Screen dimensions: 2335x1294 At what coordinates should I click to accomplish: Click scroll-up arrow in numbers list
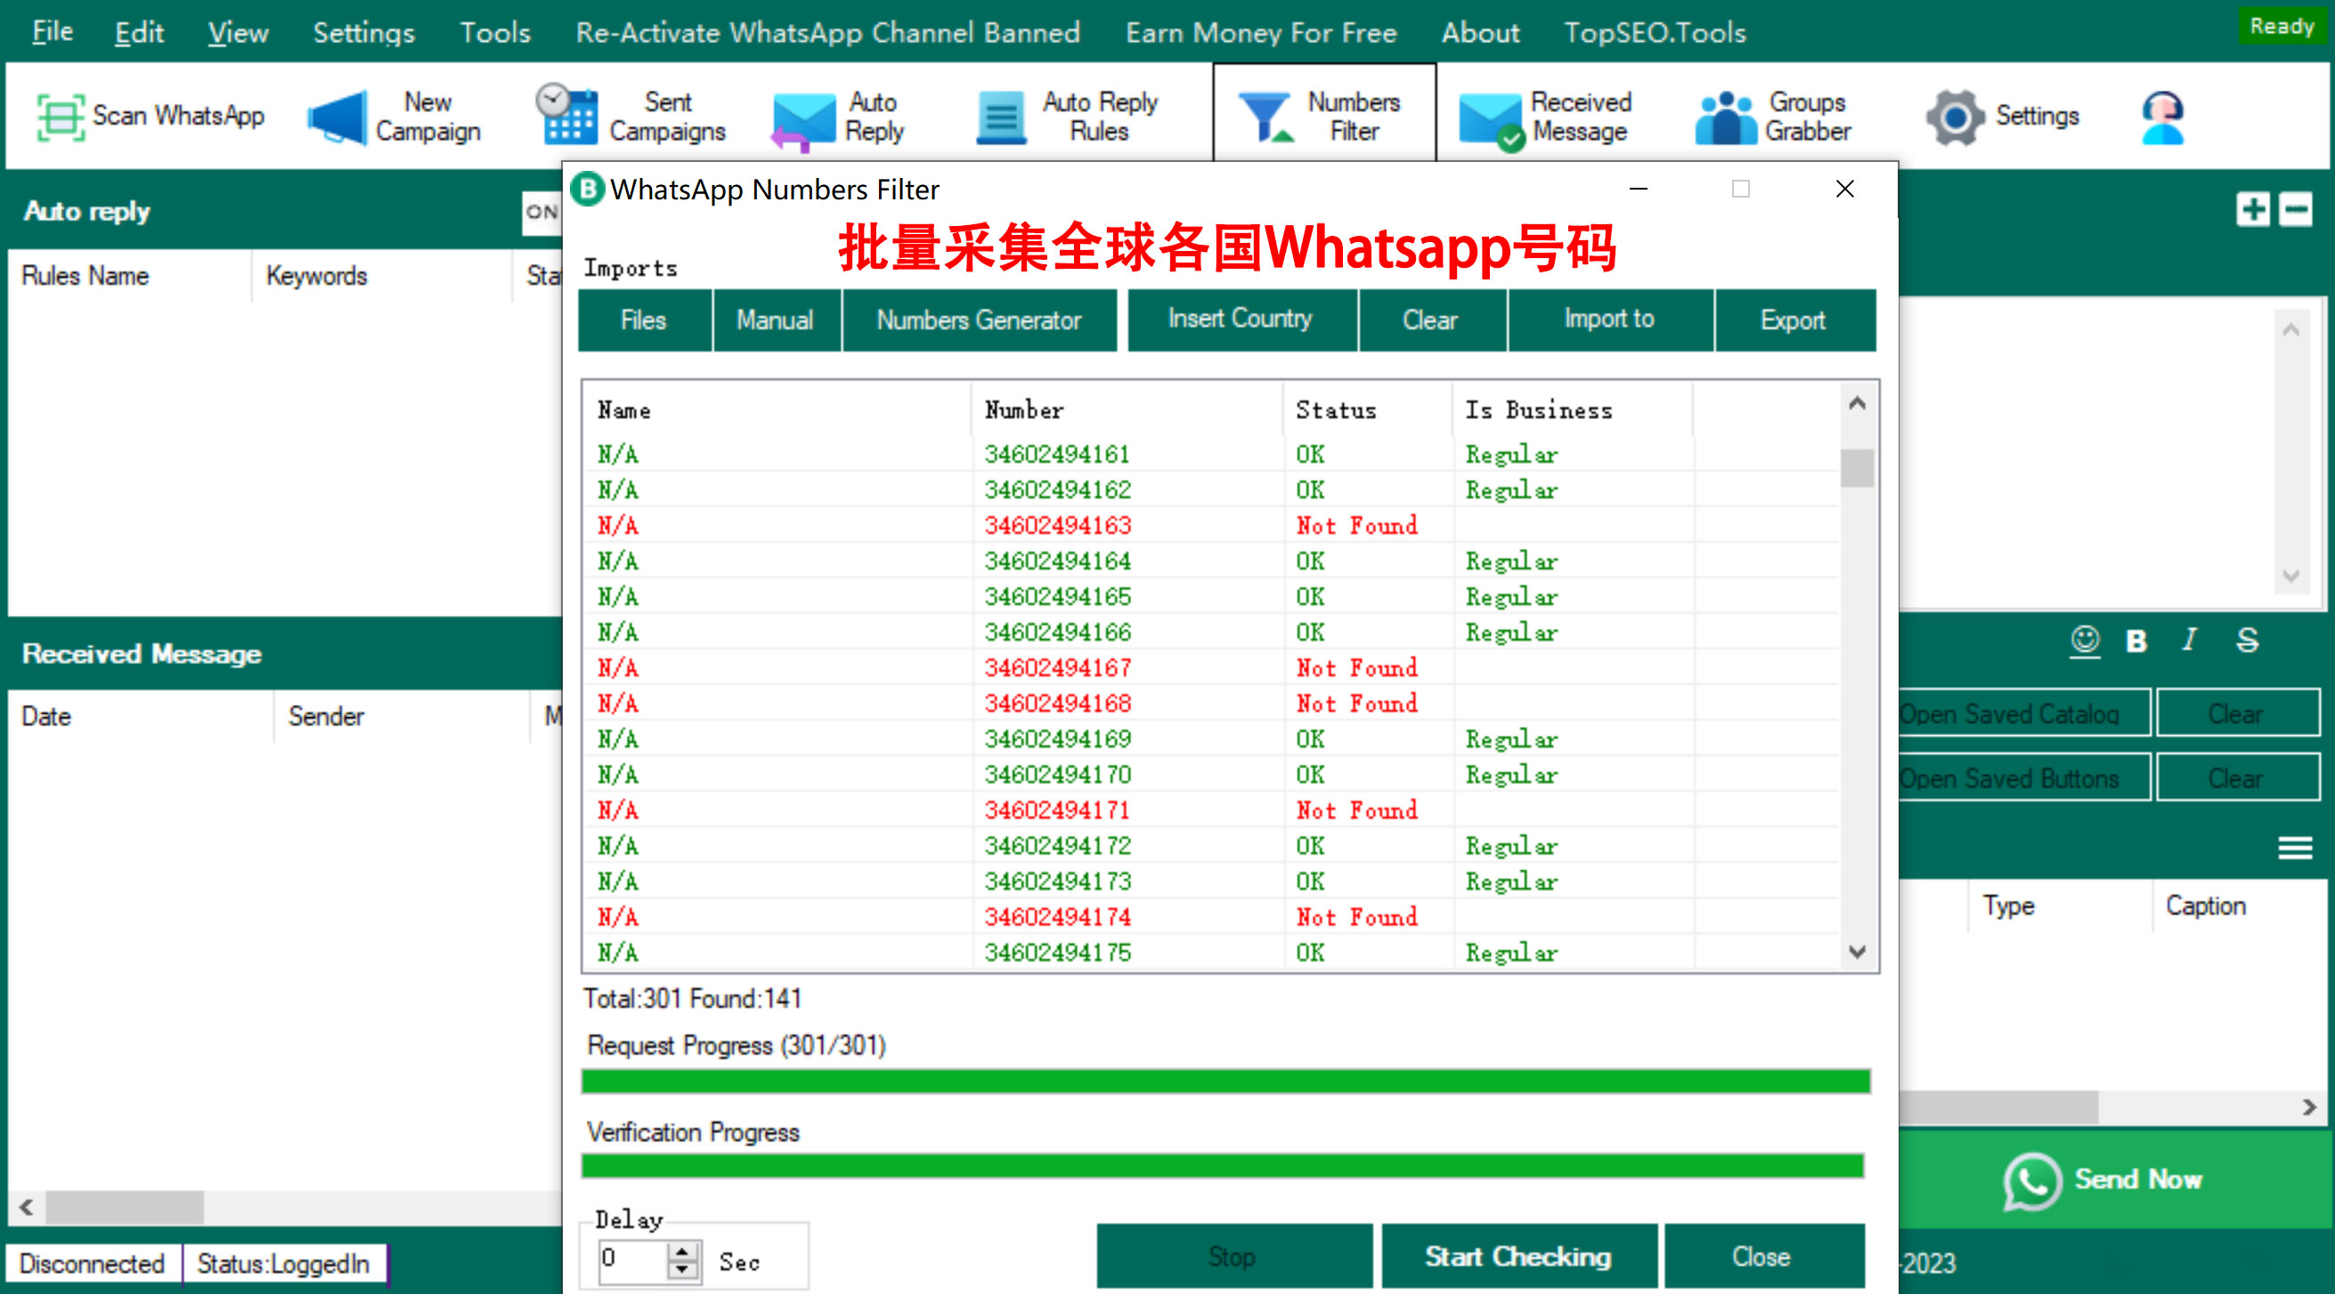(1857, 403)
